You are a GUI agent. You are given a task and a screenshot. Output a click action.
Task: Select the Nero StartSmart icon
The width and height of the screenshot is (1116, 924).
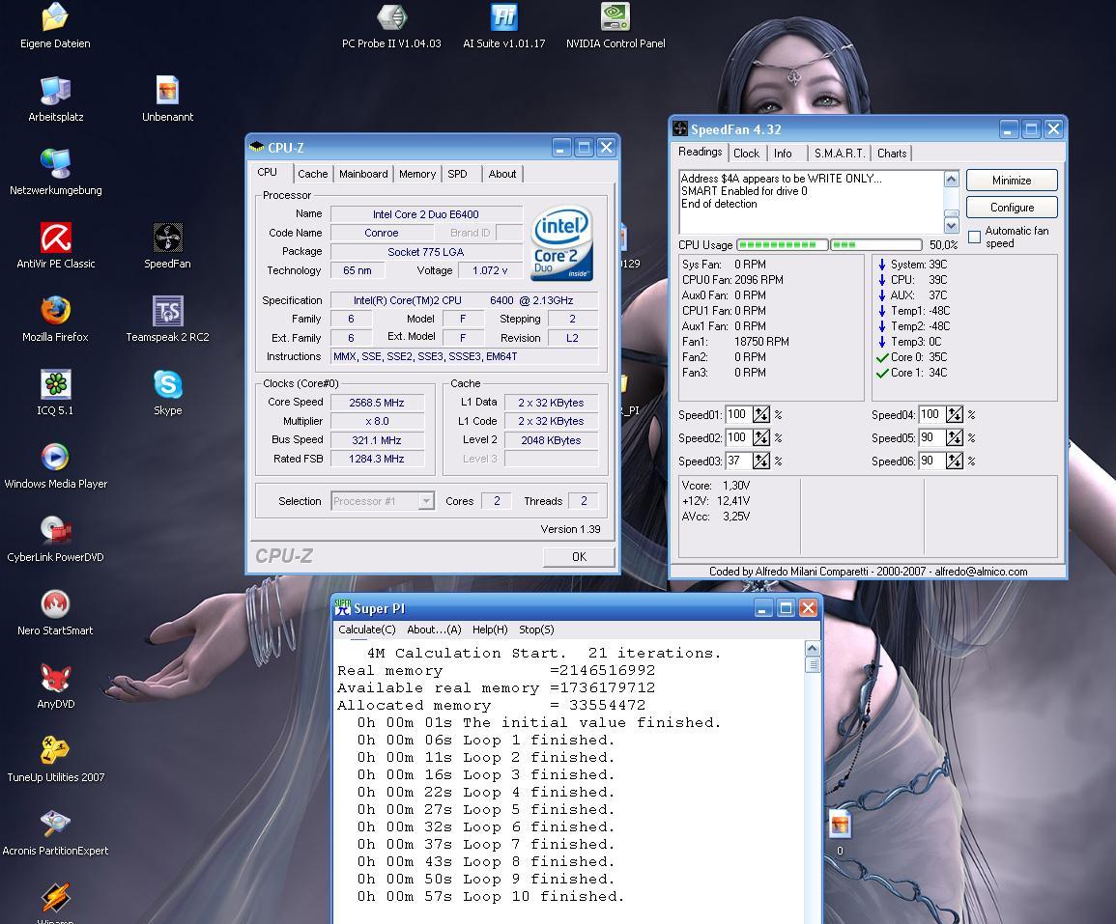[56, 605]
